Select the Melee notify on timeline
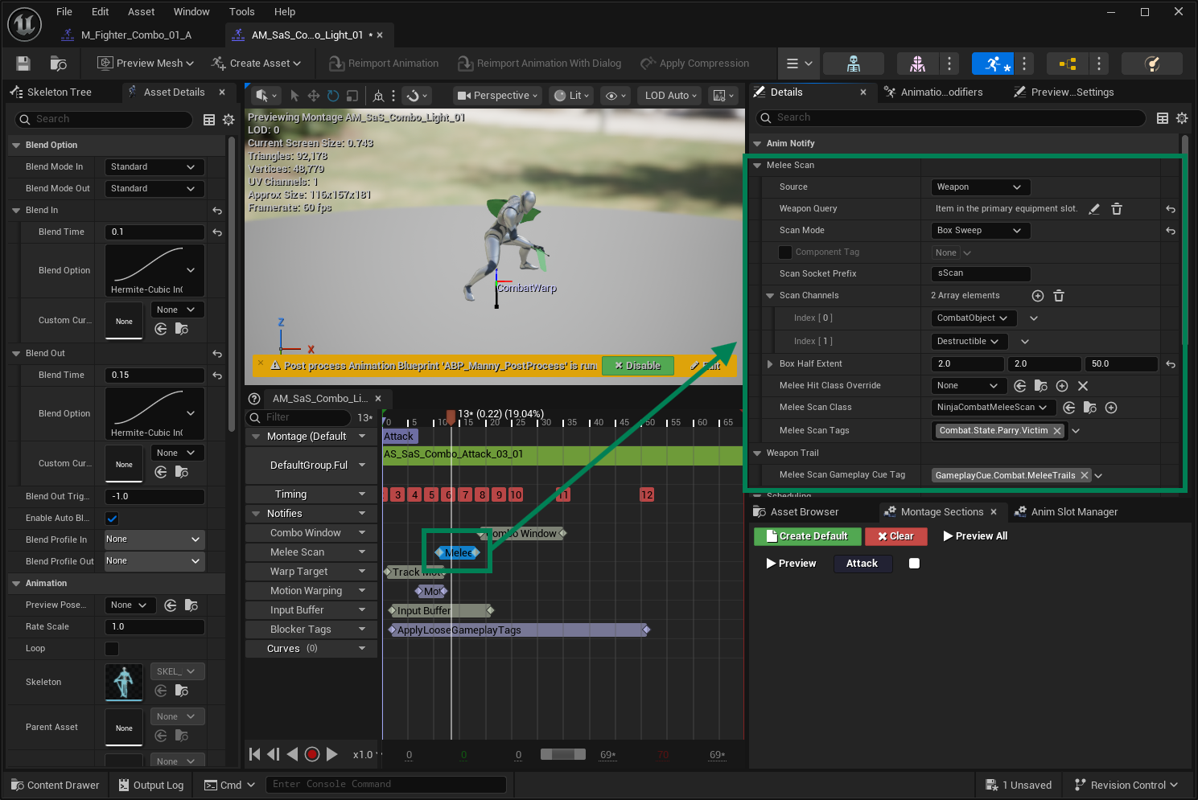1198x800 pixels. [x=458, y=553]
